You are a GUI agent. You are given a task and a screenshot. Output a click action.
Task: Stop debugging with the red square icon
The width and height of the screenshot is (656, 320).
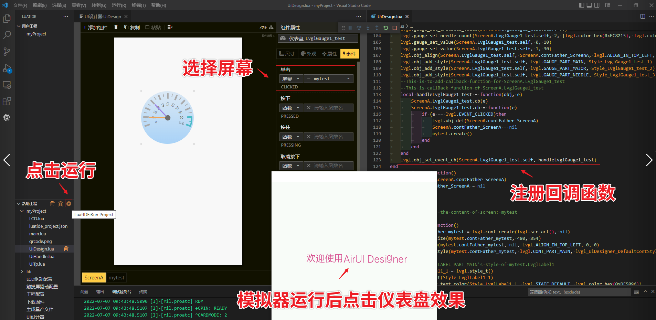395,28
